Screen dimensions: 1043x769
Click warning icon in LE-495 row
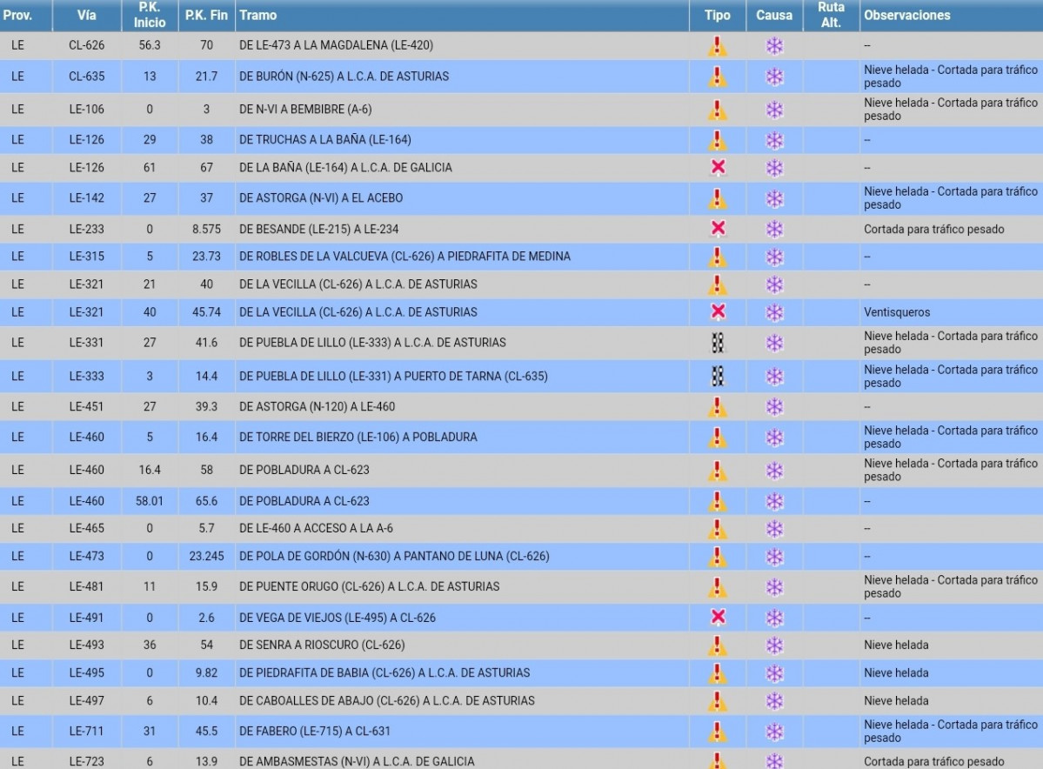pos(717,673)
